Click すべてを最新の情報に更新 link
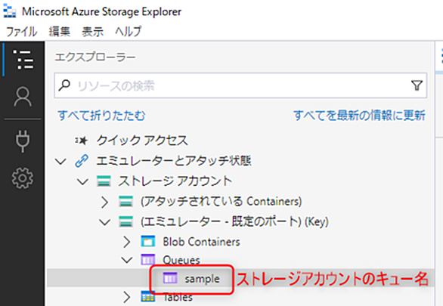 point(359,116)
